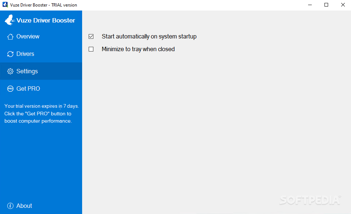Screen dimensions: 351x214
Task: Click the refresh arrows icon beside Drivers
Action: tap(10, 54)
